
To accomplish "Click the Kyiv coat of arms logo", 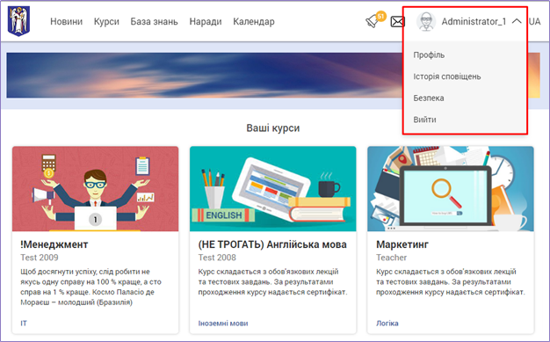I will pos(18,21).
